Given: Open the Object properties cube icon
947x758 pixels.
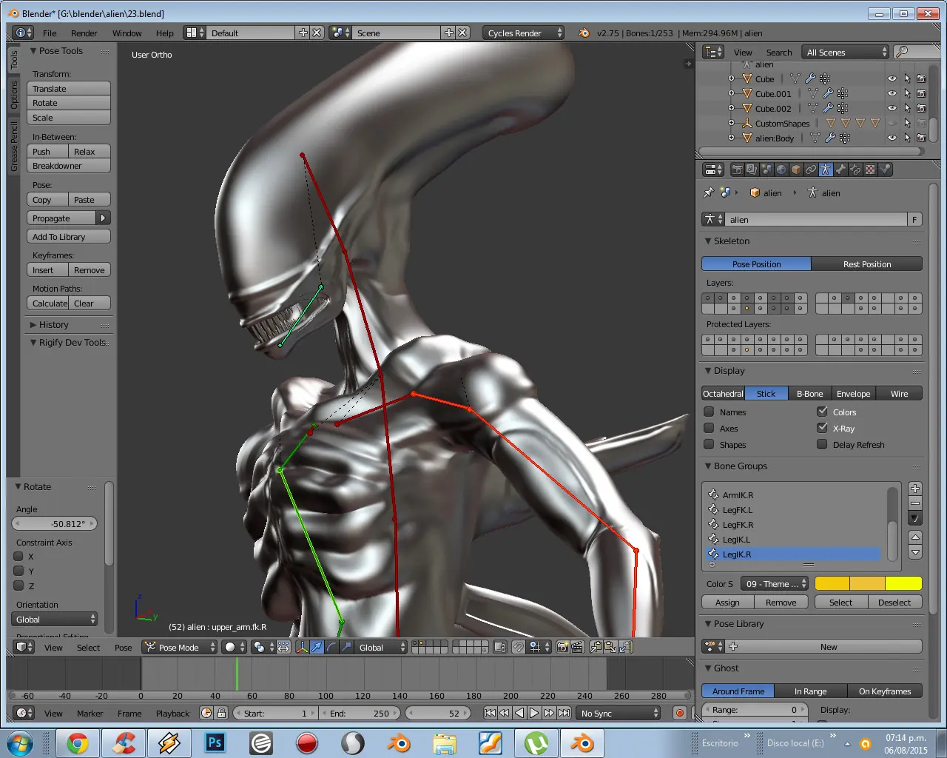Looking at the screenshot, I should 796,170.
